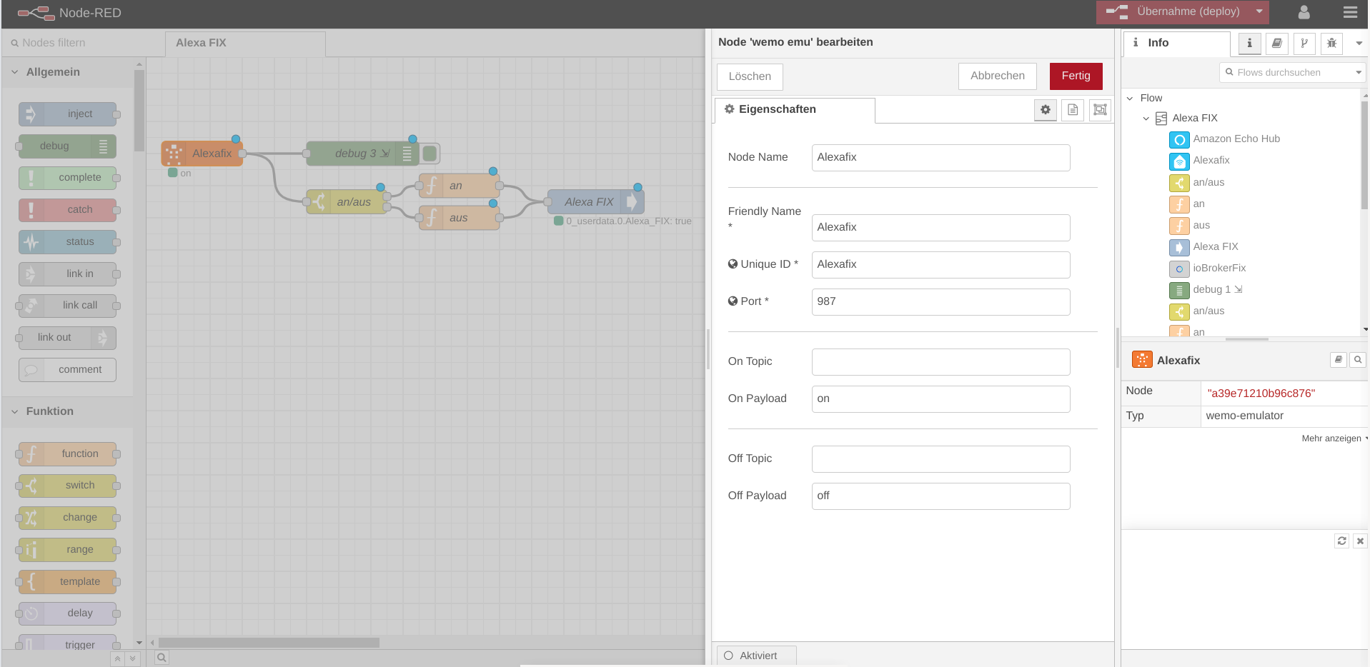Select the delay palette node
The height and width of the screenshot is (667, 1370).
(x=68, y=613)
